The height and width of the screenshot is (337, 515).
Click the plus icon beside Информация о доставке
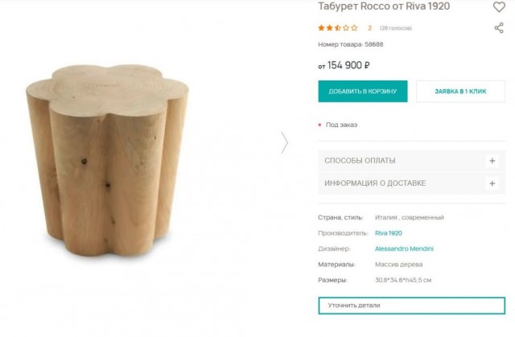click(x=492, y=183)
